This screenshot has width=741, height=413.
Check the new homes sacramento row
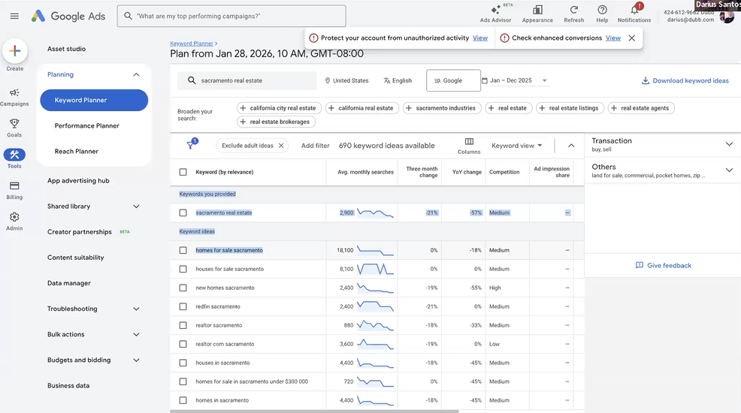point(183,288)
